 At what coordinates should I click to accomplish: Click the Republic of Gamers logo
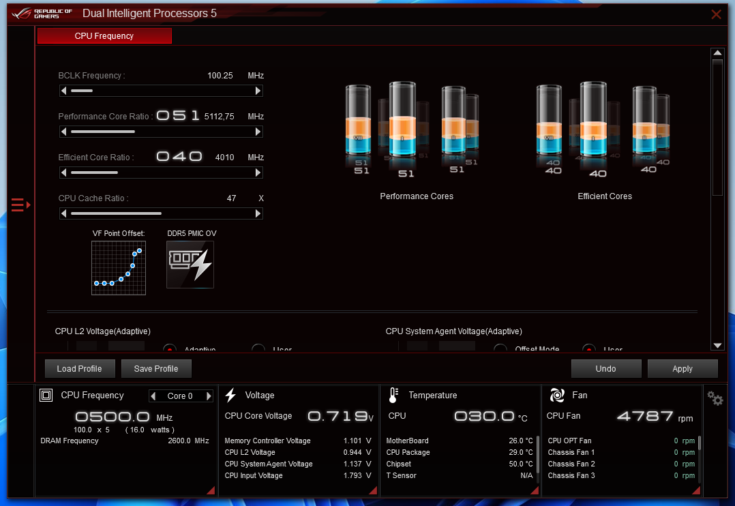(42, 13)
